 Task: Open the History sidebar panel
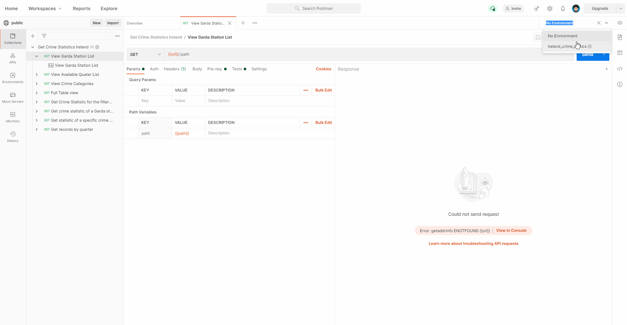(x=13, y=137)
